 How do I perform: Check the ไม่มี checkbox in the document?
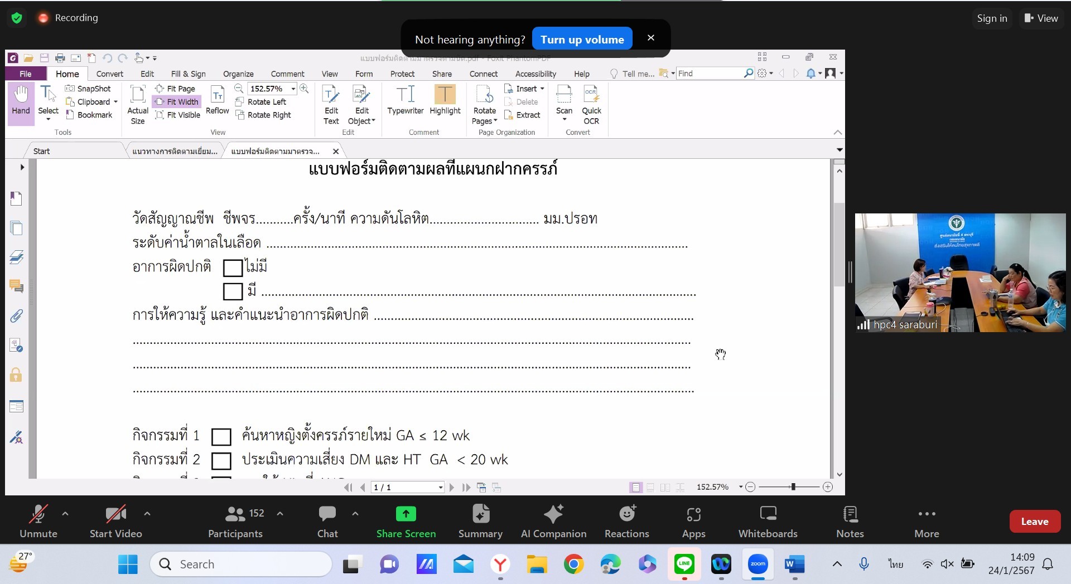[x=233, y=268]
